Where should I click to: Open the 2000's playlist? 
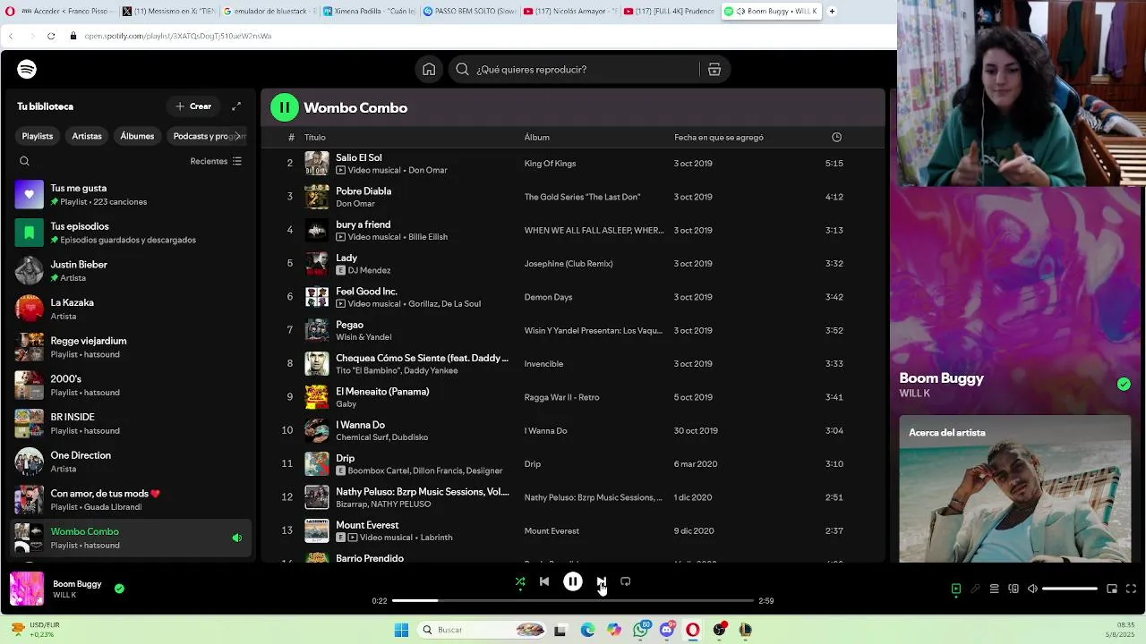pyautogui.click(x=130, y=386)
